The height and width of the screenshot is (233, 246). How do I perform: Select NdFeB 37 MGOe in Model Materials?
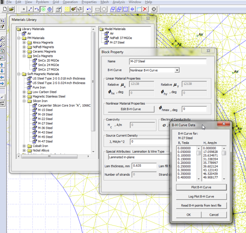tap(121, 38)
